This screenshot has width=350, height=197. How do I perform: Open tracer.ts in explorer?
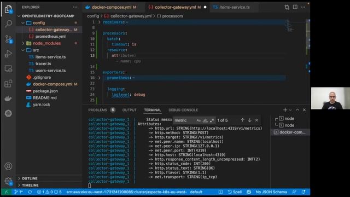(43, 63)
